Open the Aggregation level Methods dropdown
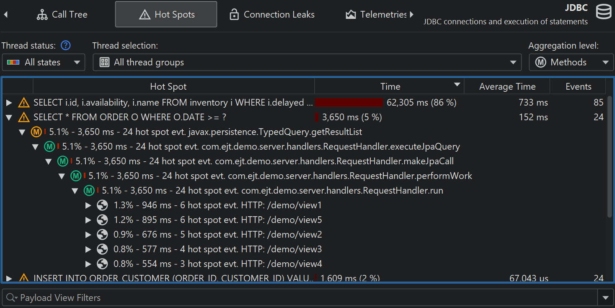This screenshot has width=615, height=308. point(571,62)
